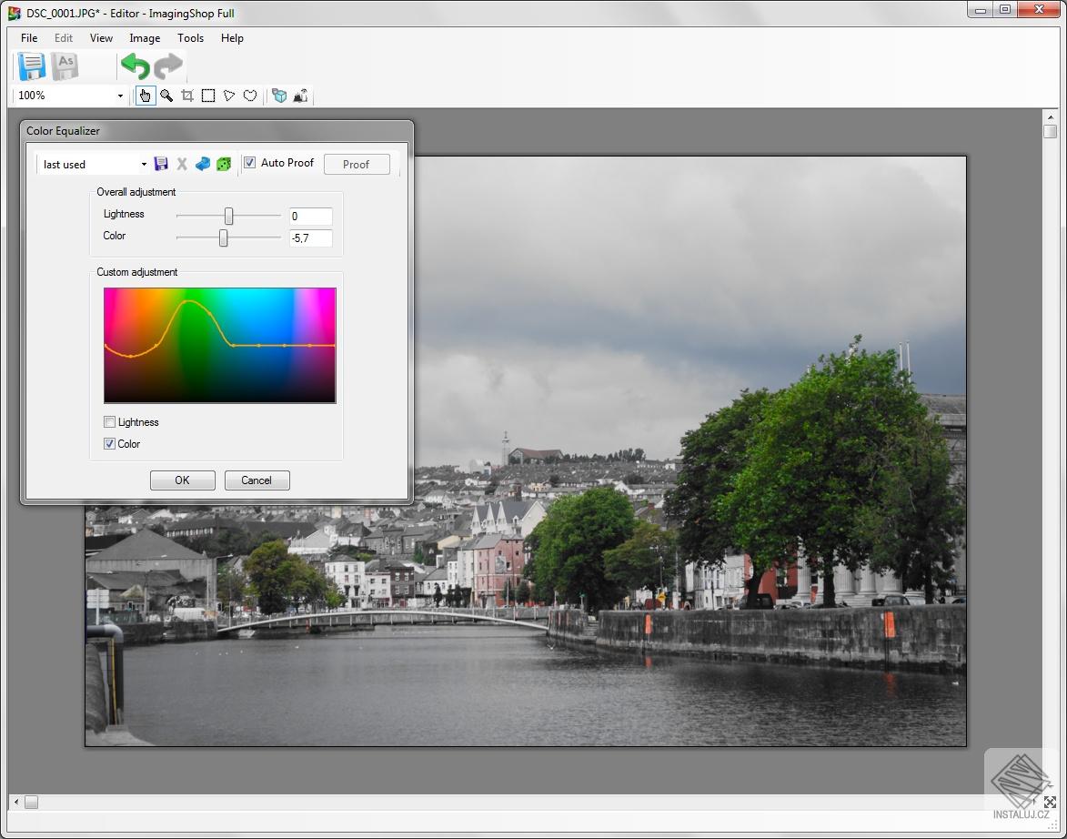The image size is (1067, 839).
Task: Click the Undo arrow icon
Action: (134, 66)
